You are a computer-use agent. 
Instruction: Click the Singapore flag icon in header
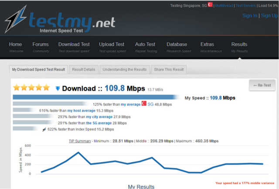tap(210, 5)
